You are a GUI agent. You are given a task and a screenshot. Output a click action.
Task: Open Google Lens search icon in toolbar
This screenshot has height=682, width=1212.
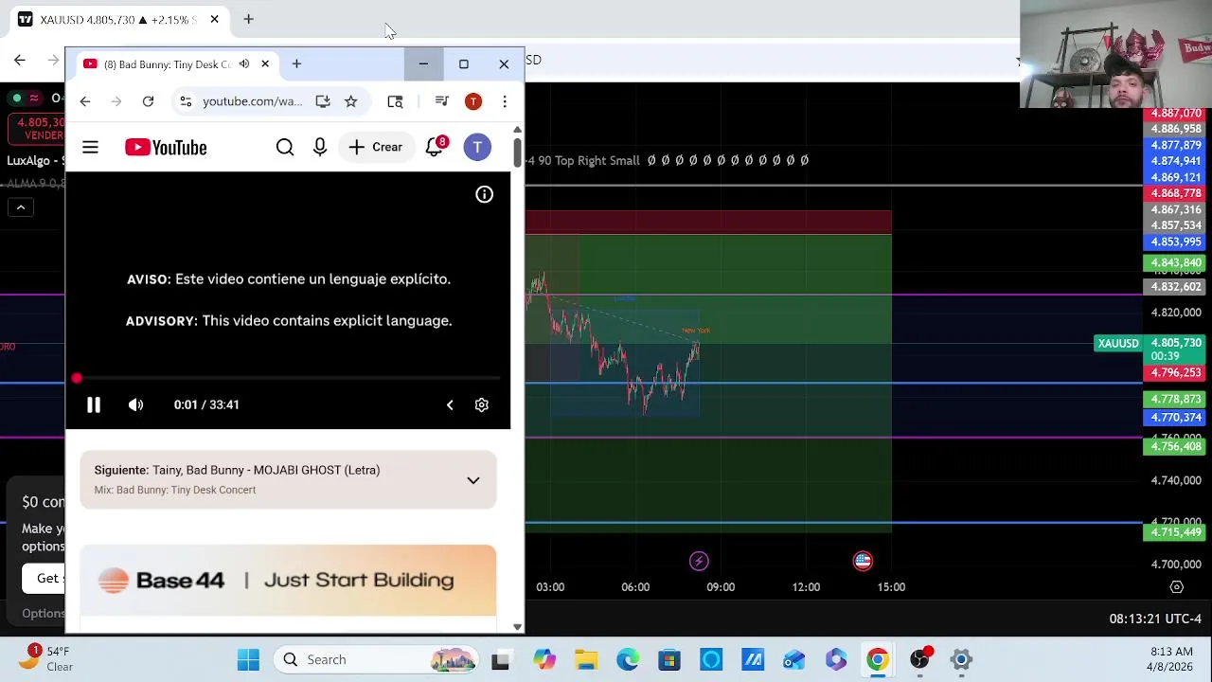click(395, 101)
